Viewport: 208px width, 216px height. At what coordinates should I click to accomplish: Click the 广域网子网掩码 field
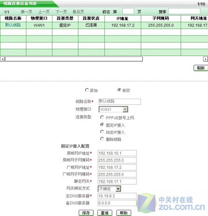coord(117,175)
